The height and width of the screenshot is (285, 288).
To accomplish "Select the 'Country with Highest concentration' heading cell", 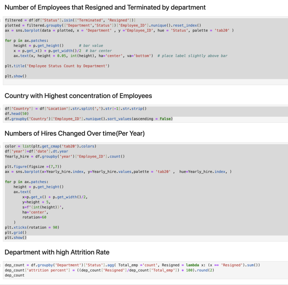I will click(x=78, y=96).
